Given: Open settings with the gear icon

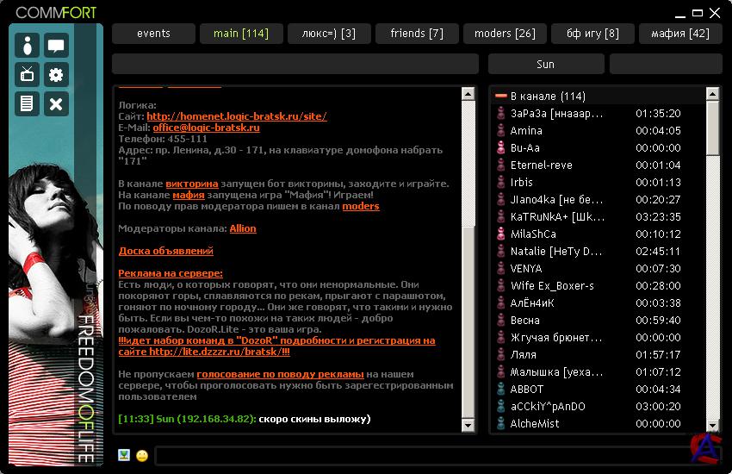Looking at the screenshot, I should [x=56, y=75].
